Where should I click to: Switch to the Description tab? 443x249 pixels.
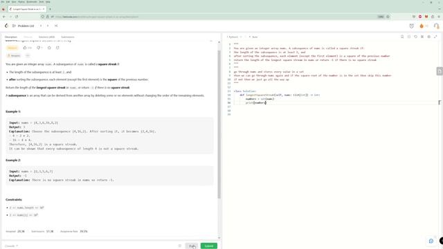coord(11,37)
